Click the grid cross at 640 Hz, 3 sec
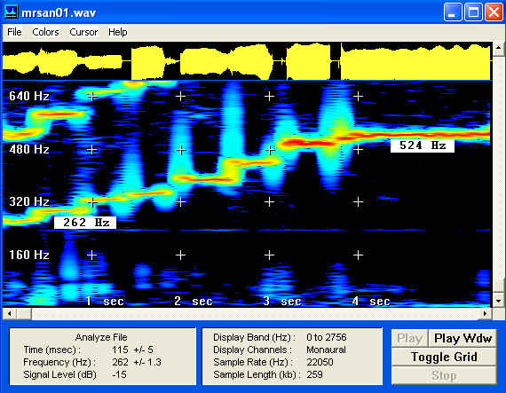Screen dimensions: 506x393 [270, 96]
